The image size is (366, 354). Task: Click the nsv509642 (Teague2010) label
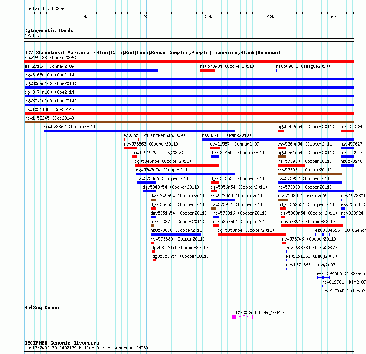click(x=303, y=66)
